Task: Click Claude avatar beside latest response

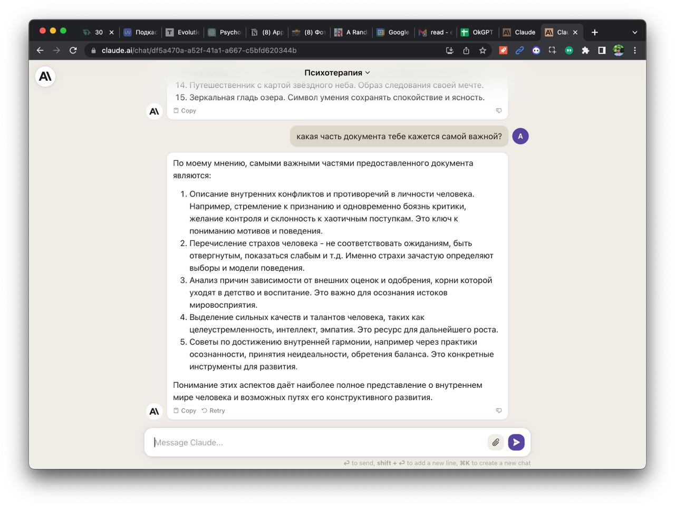Action: 154,411
